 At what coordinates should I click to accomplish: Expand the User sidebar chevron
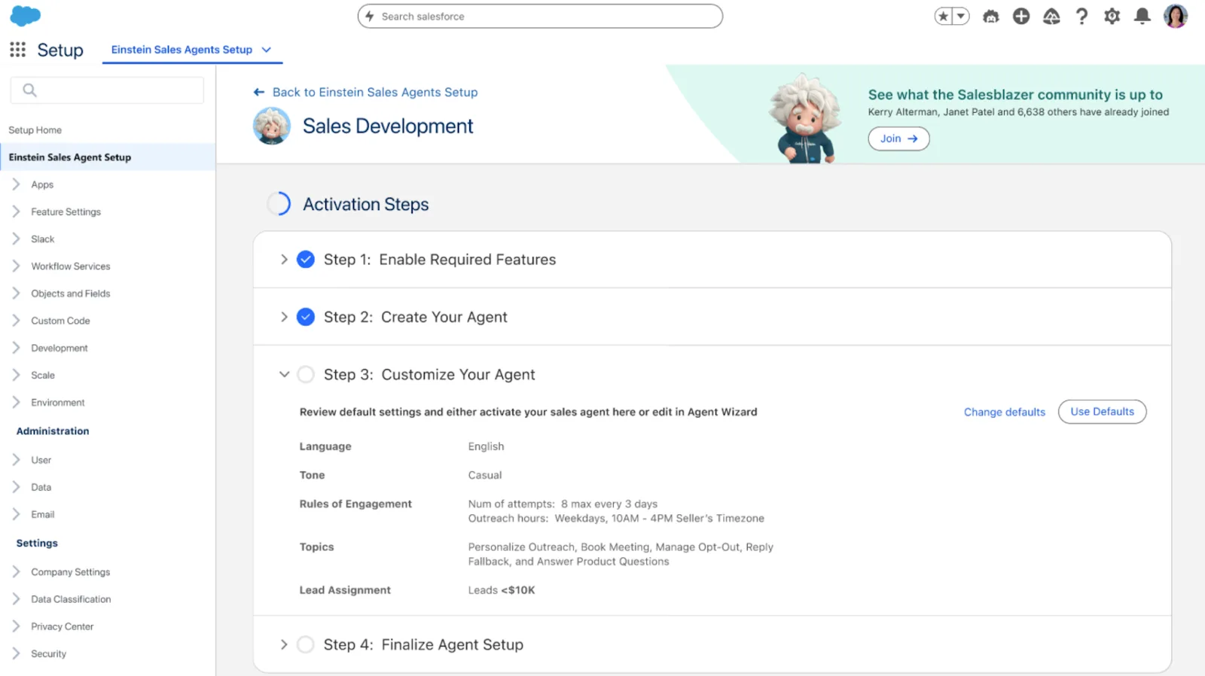pyautogui.click(x=16, y=460)
